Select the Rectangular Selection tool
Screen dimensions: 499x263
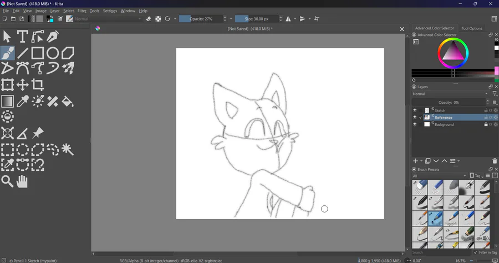coord(7,150)
